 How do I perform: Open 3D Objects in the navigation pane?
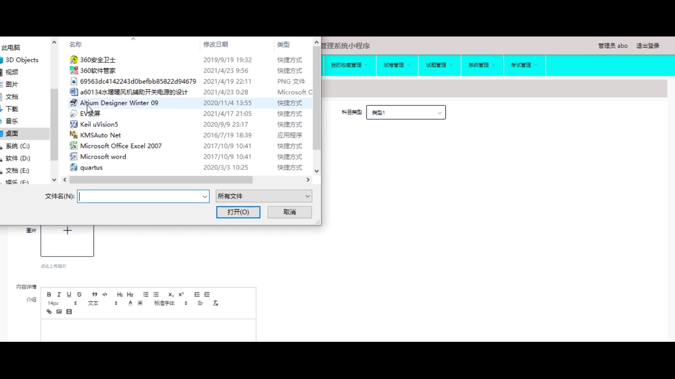click(x=22, y=60)
